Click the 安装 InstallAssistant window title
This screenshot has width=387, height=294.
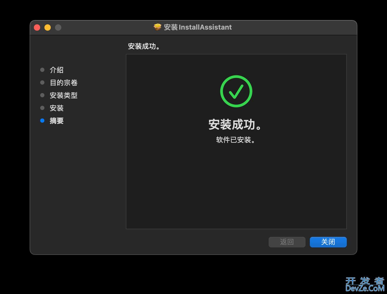[x=198, y=27]
